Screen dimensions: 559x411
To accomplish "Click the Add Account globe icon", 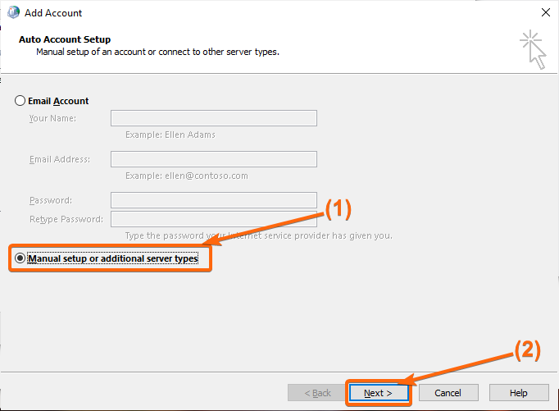I will [14, 12].
